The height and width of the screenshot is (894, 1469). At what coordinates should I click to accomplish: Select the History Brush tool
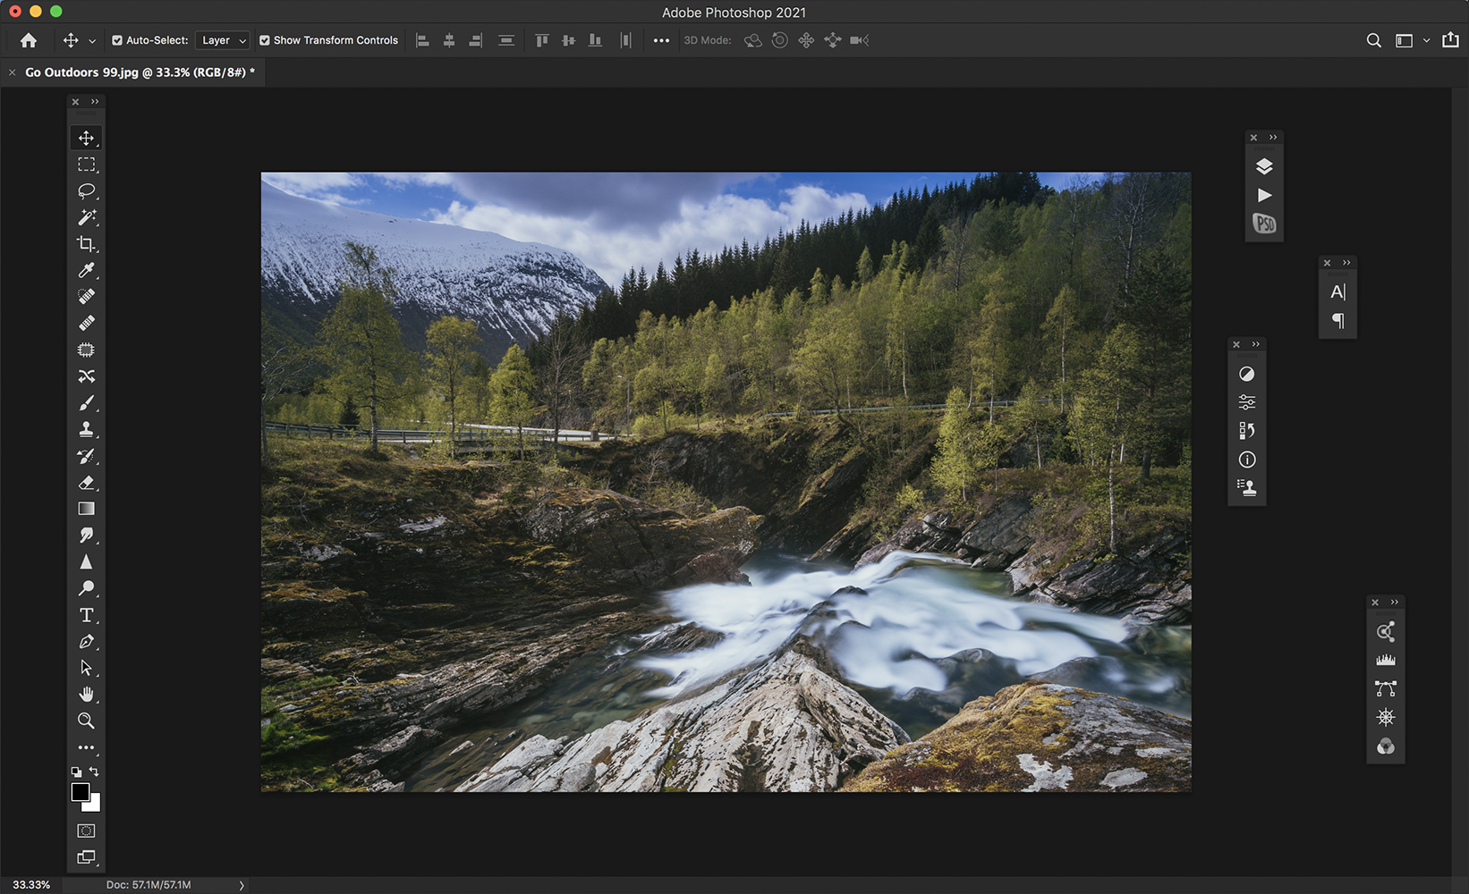(86, 456)
